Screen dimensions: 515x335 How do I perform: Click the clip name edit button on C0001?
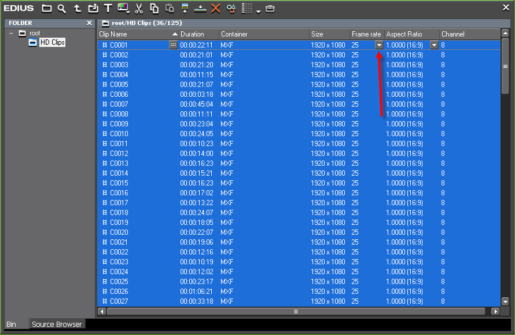point(173,45)
